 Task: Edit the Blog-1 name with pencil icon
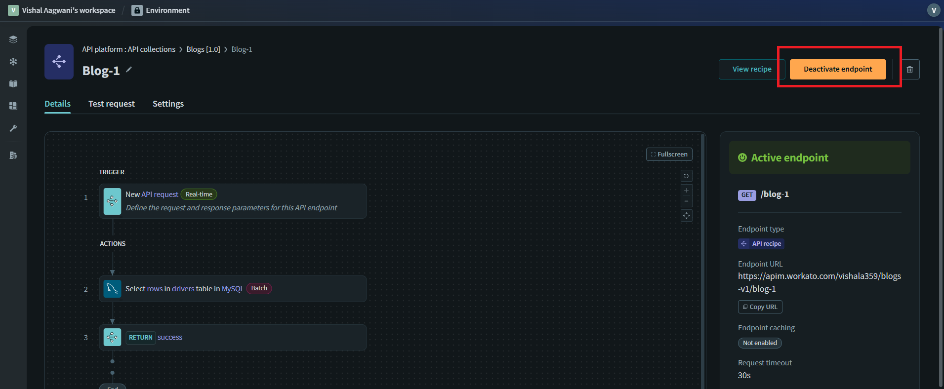tap(129, 70)
